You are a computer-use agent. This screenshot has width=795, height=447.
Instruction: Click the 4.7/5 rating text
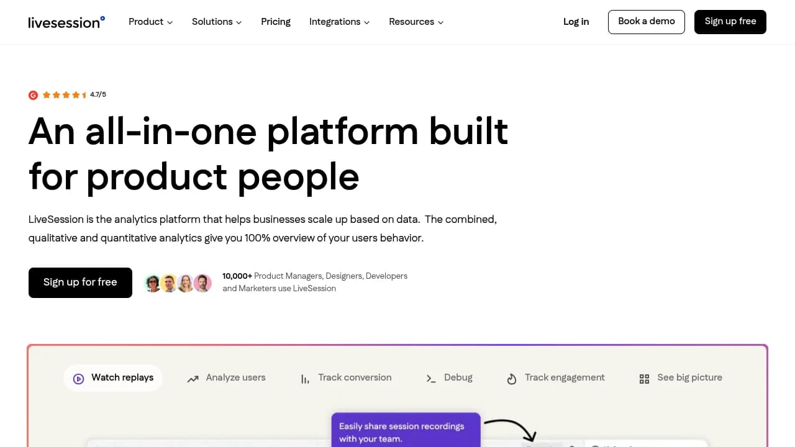pyautogui.click(x=98, y=95)
